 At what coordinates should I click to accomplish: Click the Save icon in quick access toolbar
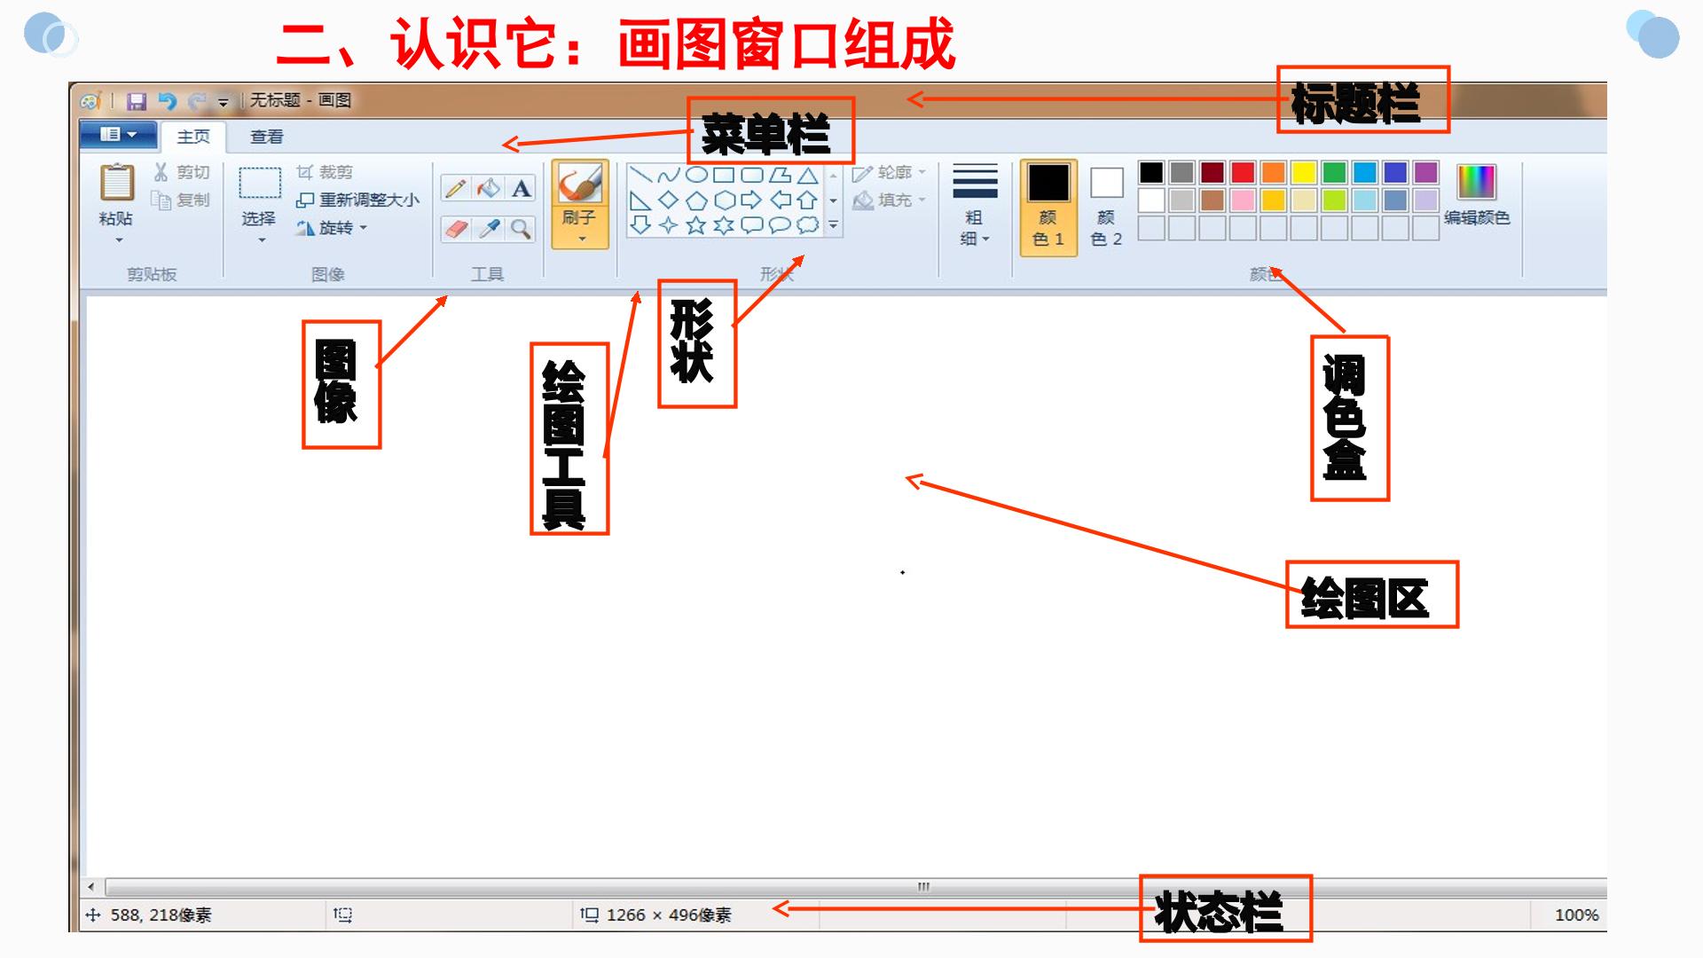136,101
